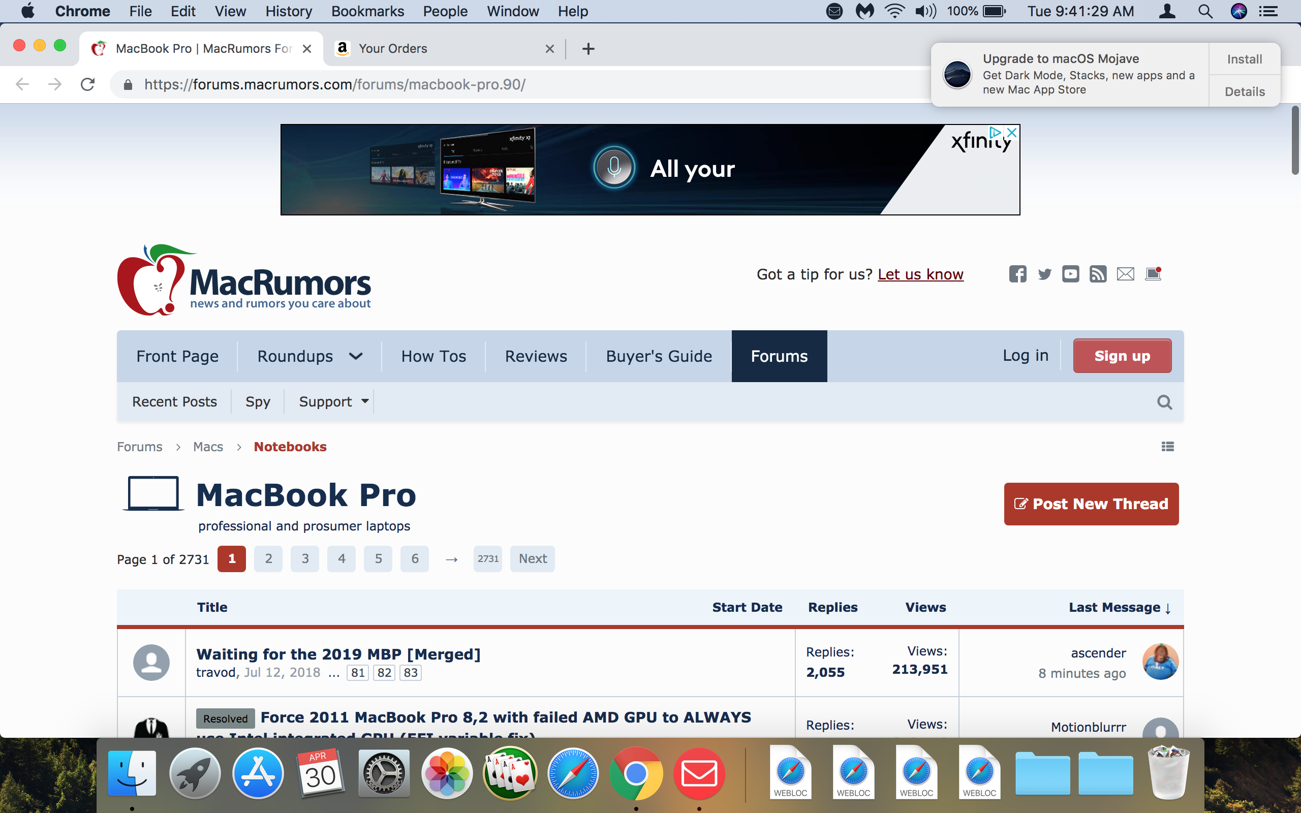Click the Let us know tip link
1301x813 pixels.
tap(920, 274)
